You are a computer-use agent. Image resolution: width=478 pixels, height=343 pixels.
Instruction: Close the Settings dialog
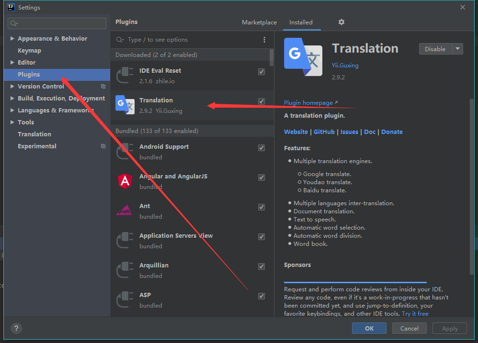pyautogui.click(x=463, y=7)
